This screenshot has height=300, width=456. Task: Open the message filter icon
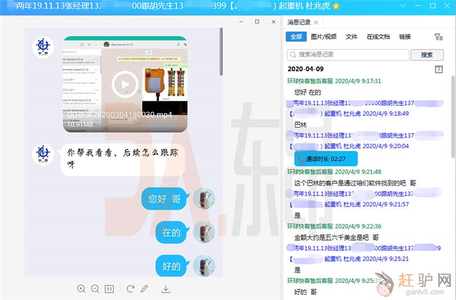[x=438, y=37]
